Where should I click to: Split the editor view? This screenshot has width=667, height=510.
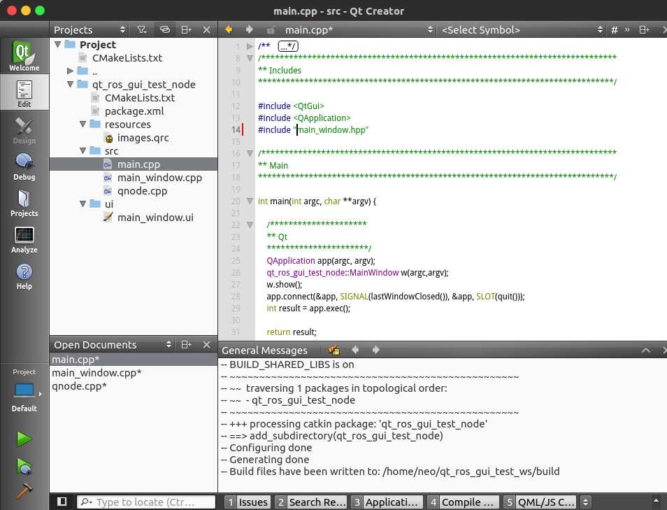coord(644,30)
